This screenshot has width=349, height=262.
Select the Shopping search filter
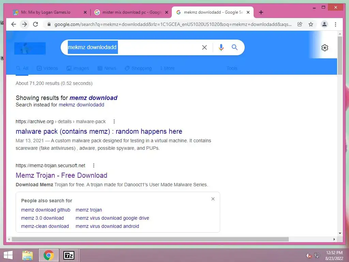pyautogui.click(x=138, y=68)
